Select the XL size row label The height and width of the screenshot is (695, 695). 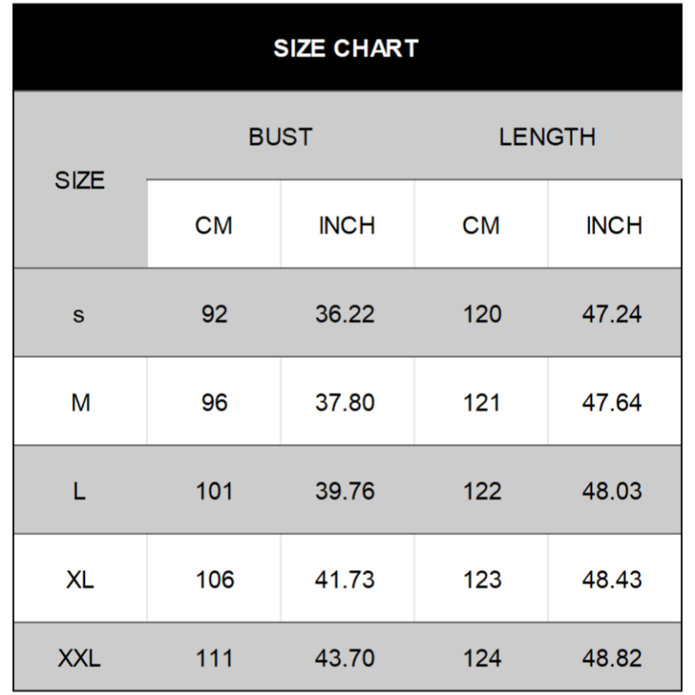79,579
